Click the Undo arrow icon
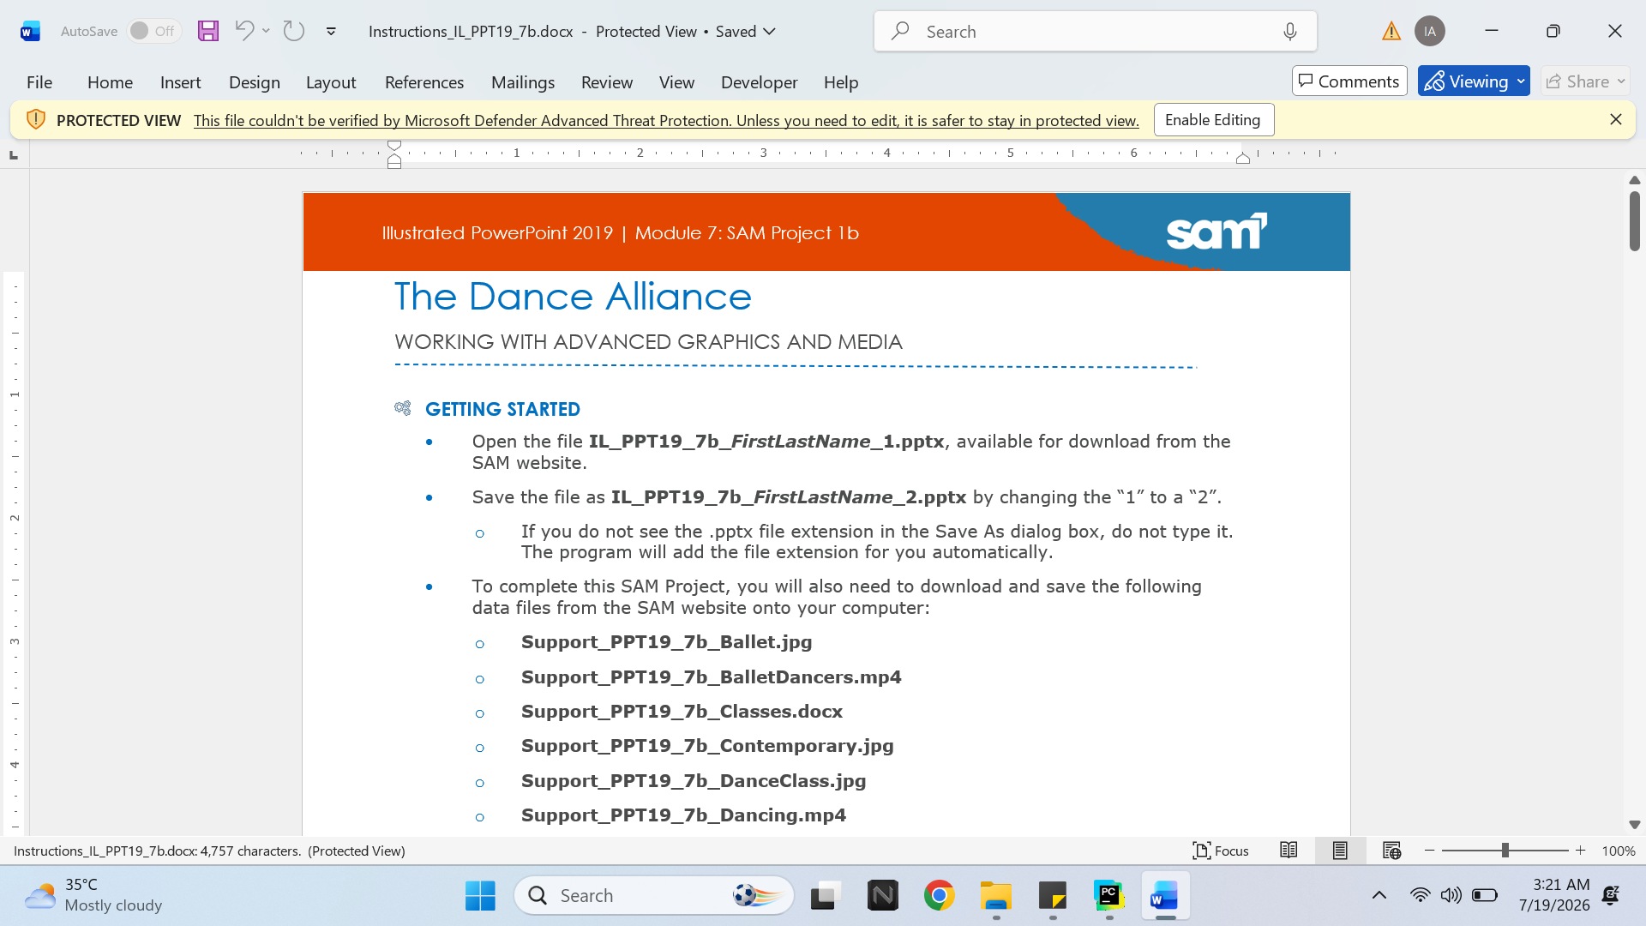This screenshot has width=1646, height=926. click(244, 31)
